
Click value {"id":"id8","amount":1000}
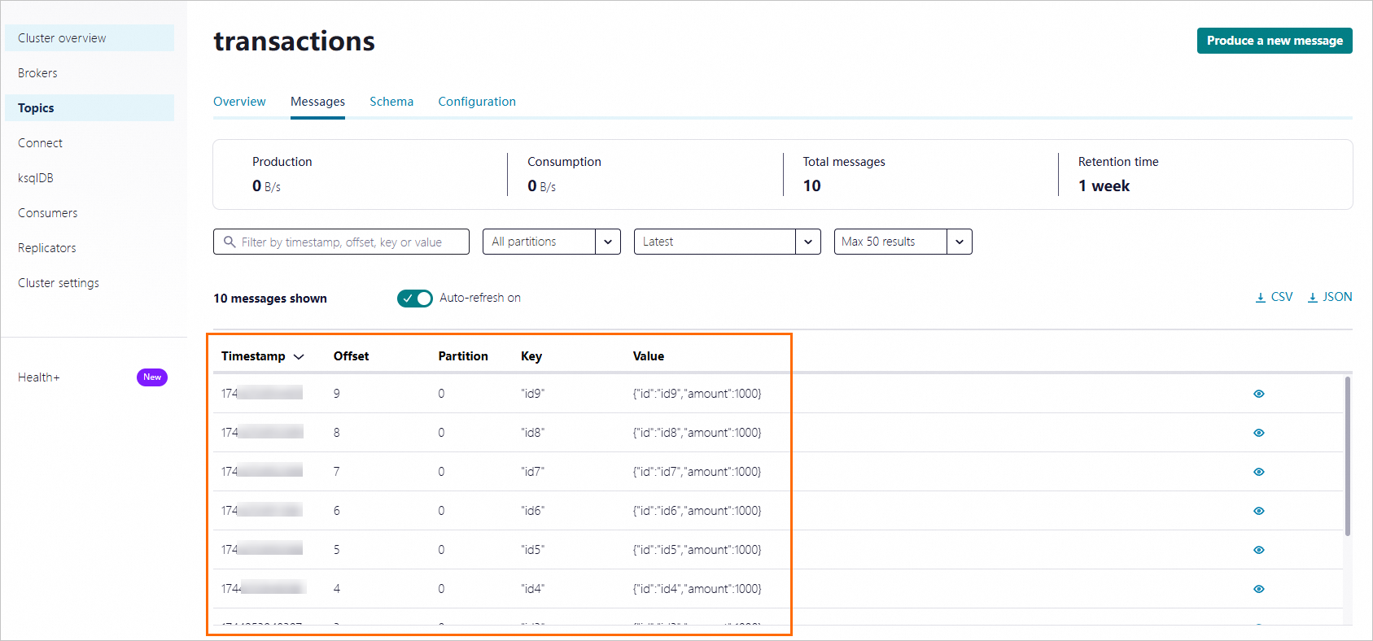pos(697,433)
